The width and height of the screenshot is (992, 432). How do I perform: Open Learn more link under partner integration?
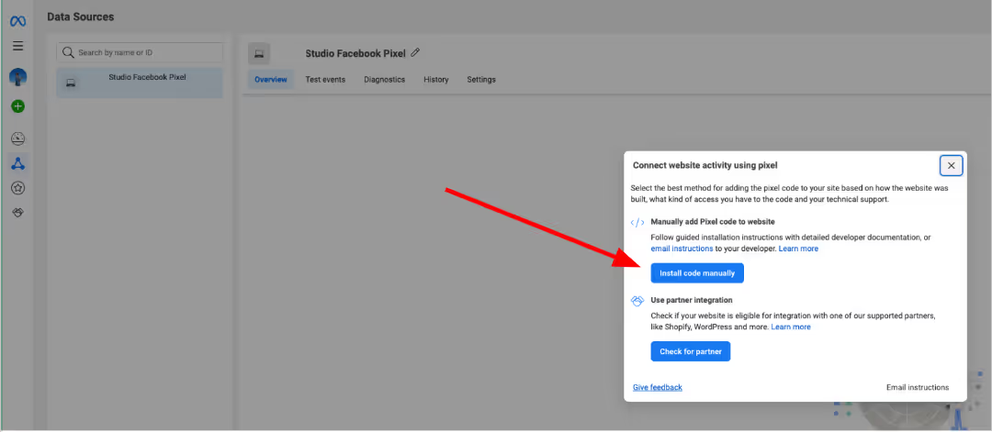[x=791, y=327]
